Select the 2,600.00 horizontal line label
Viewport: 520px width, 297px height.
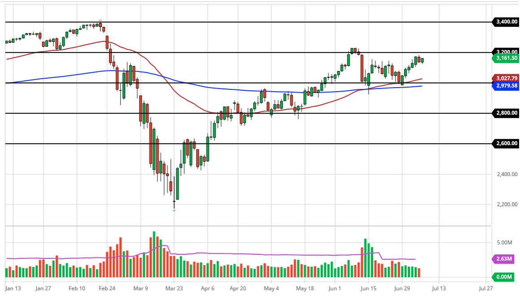click(505, 144)
